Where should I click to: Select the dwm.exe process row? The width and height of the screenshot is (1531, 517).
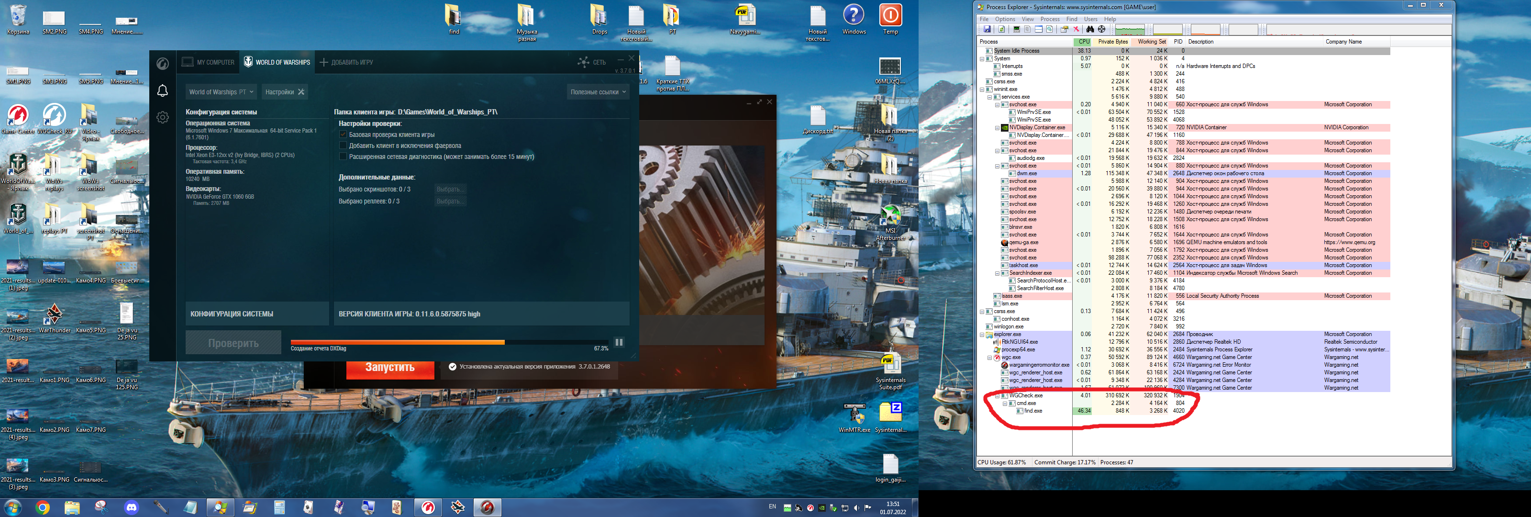click(x=1183, y=174)
